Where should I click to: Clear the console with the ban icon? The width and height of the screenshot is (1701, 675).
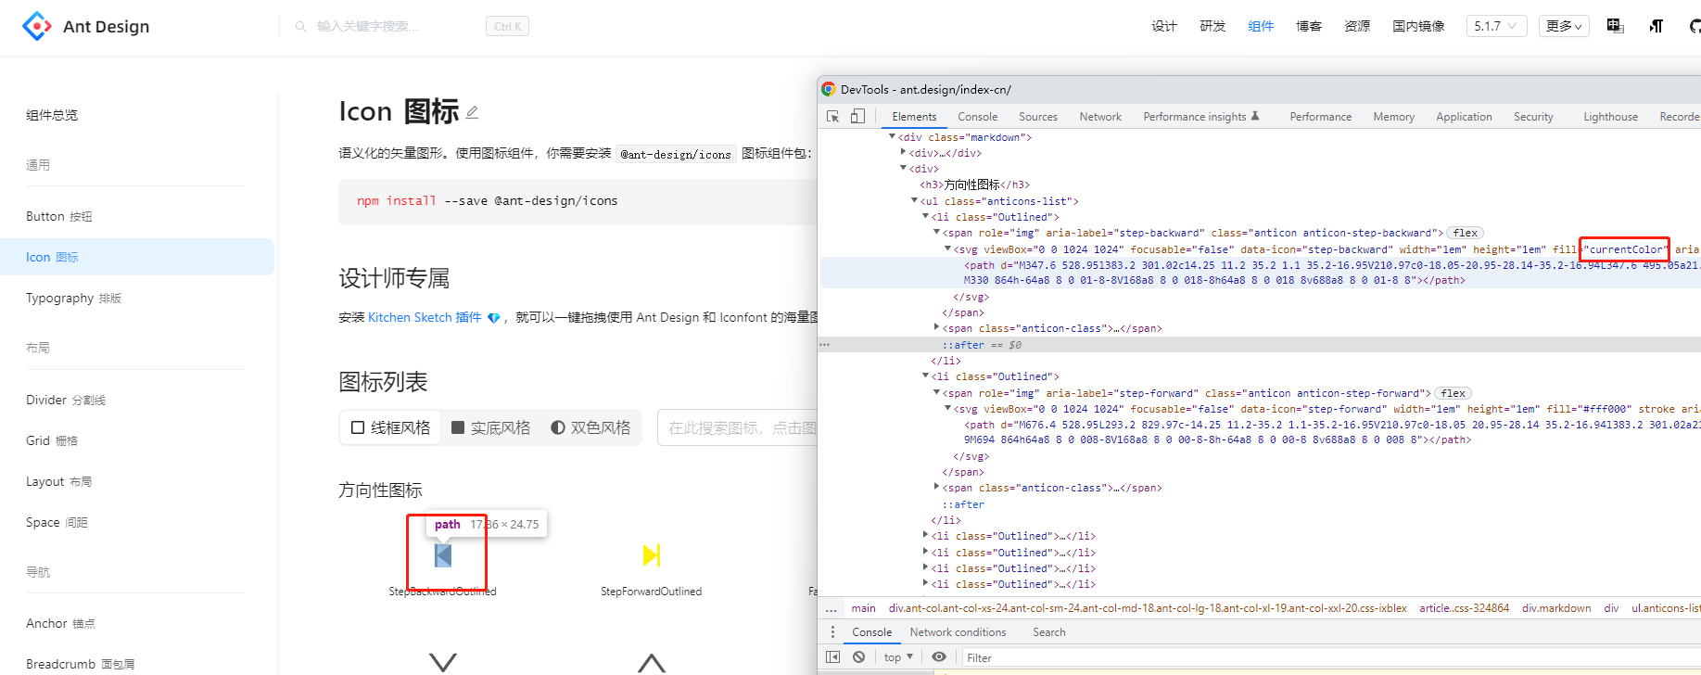point(859,657)
